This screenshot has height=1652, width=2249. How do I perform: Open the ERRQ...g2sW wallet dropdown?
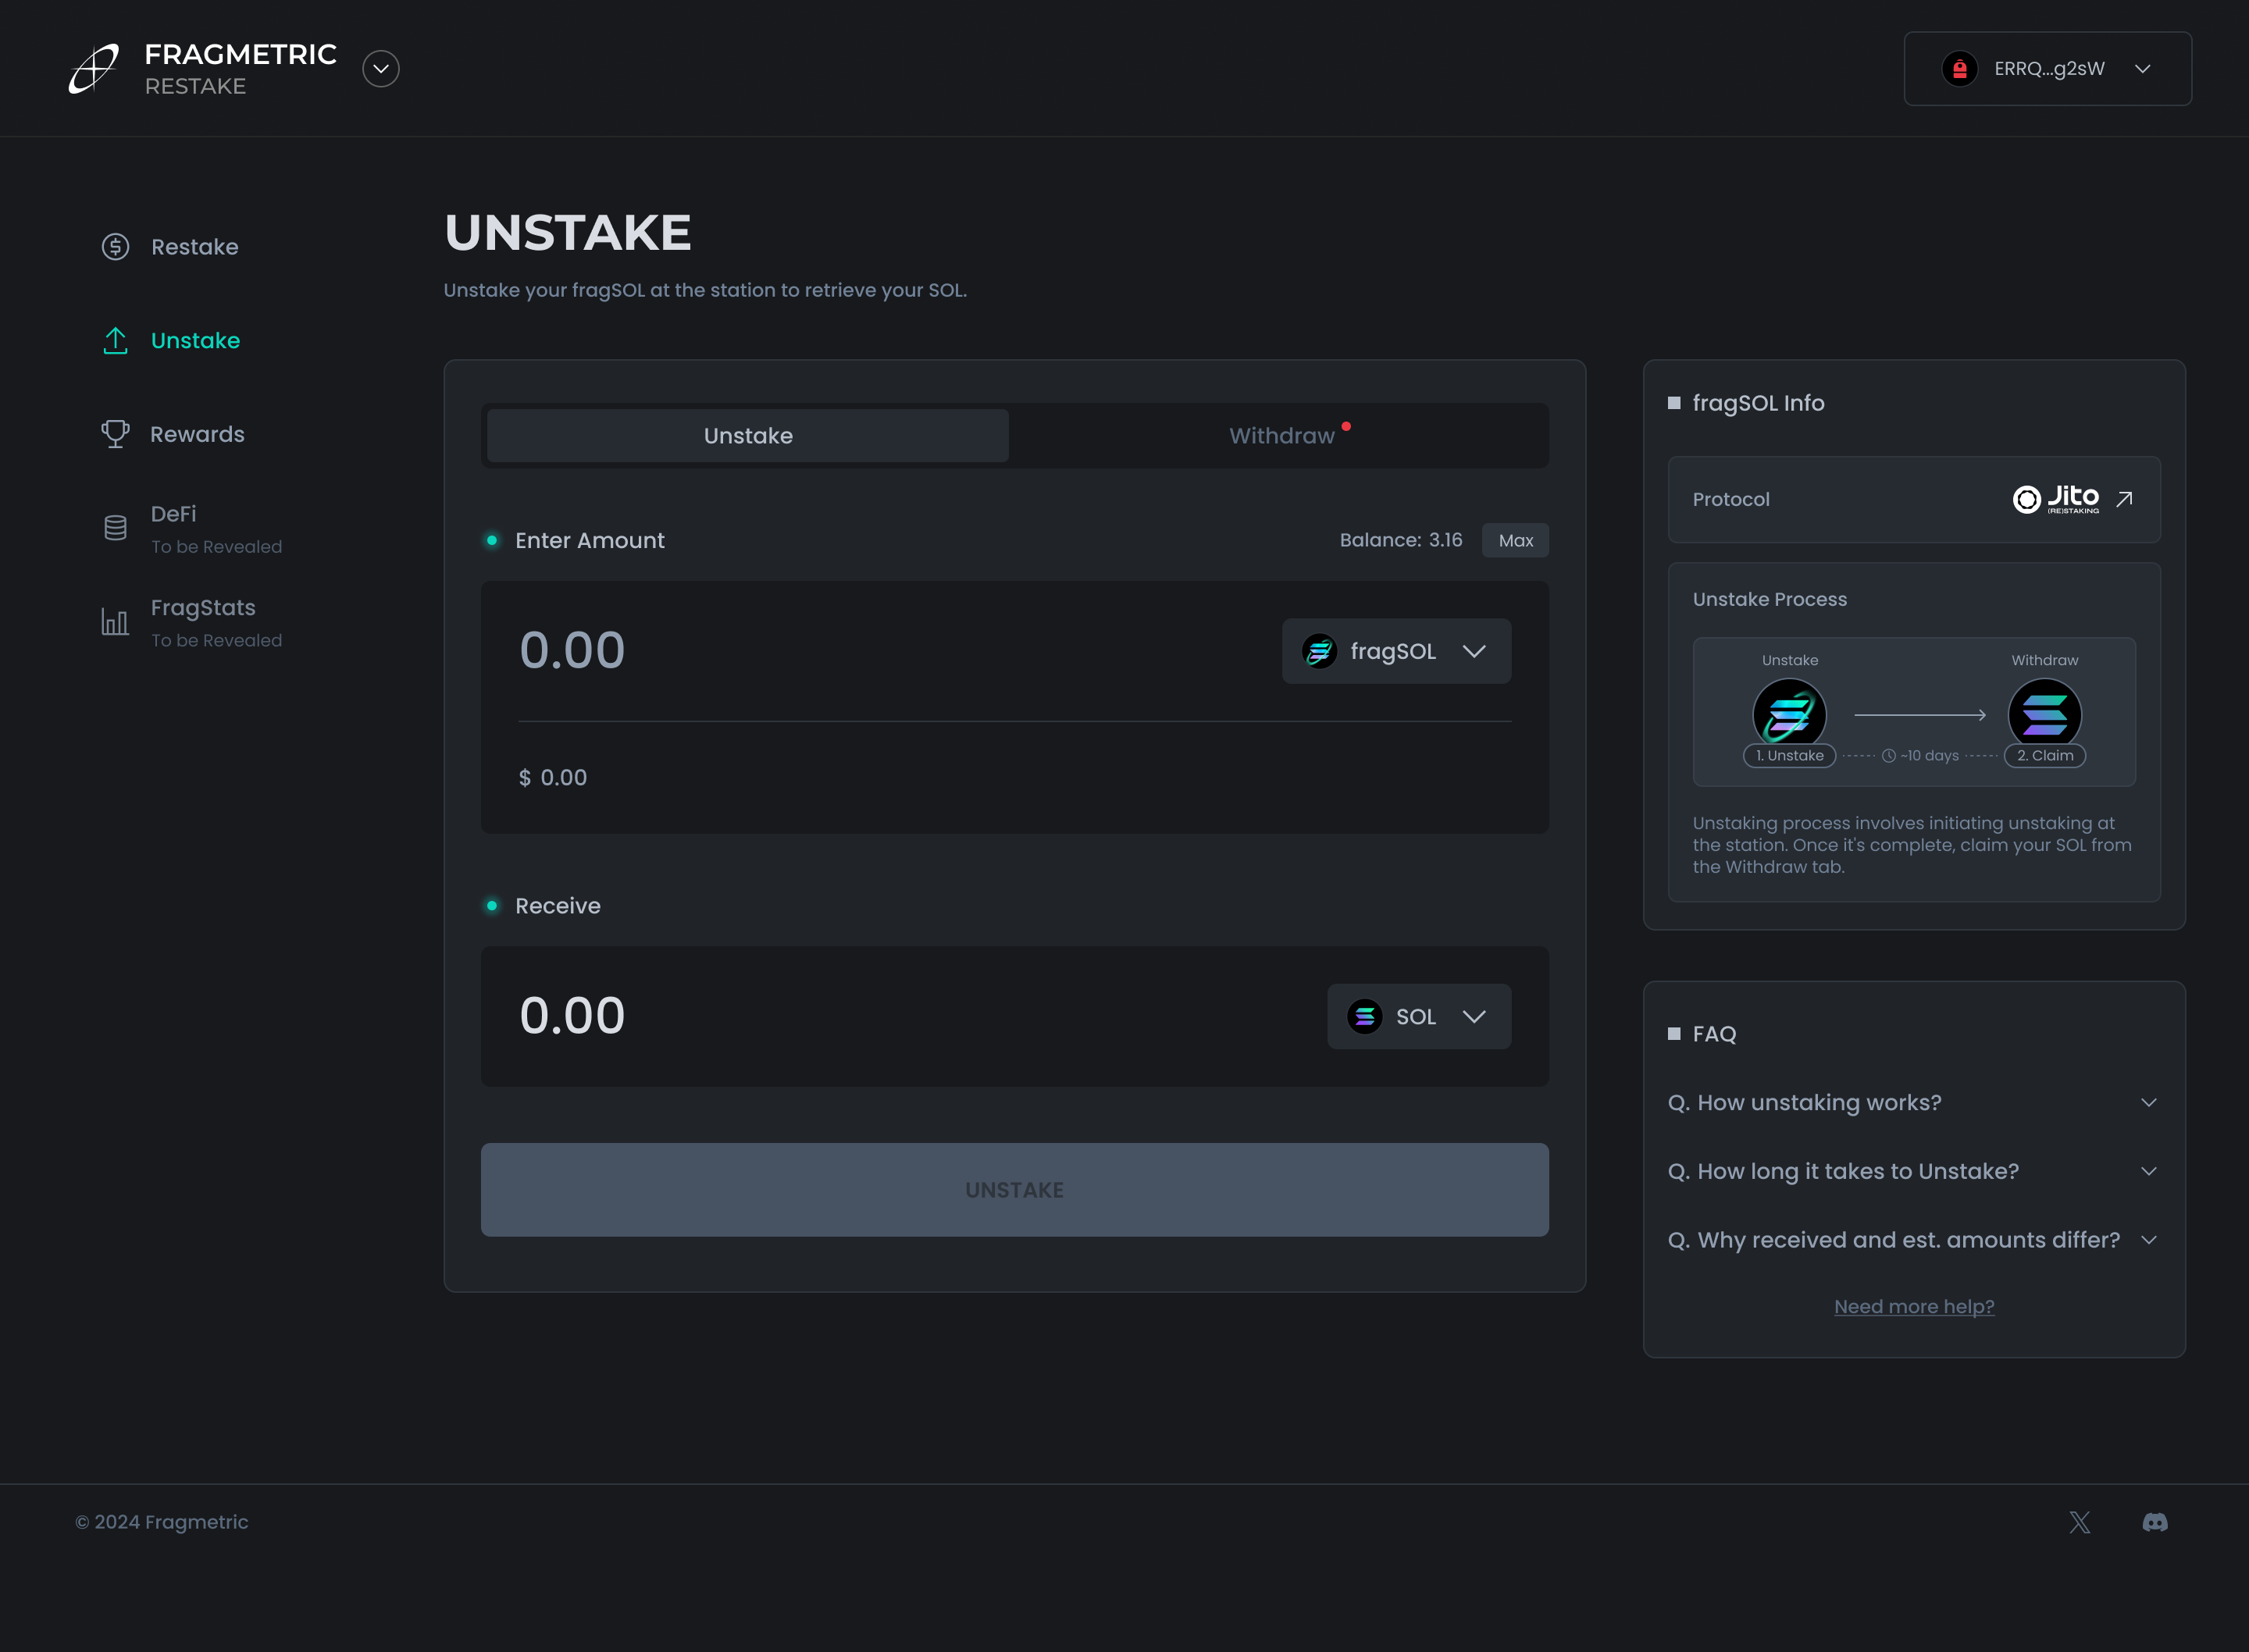(x=2048, y=69)
